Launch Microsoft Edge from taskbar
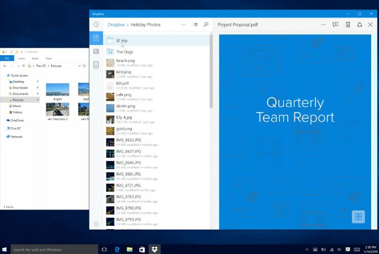 point(117,249)
